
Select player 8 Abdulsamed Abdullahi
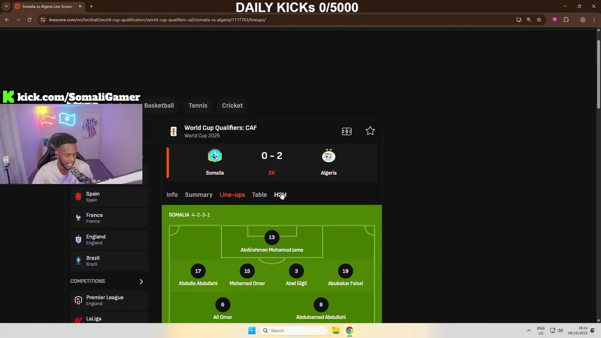tap(321, 310)
